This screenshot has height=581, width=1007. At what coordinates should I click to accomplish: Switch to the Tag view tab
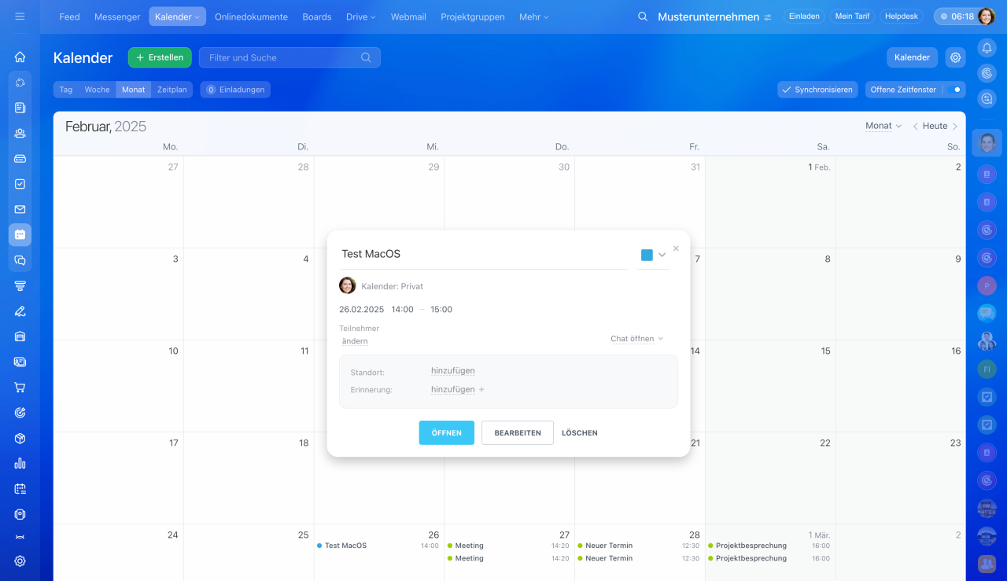pyautogui.click(x=66, y=90)
